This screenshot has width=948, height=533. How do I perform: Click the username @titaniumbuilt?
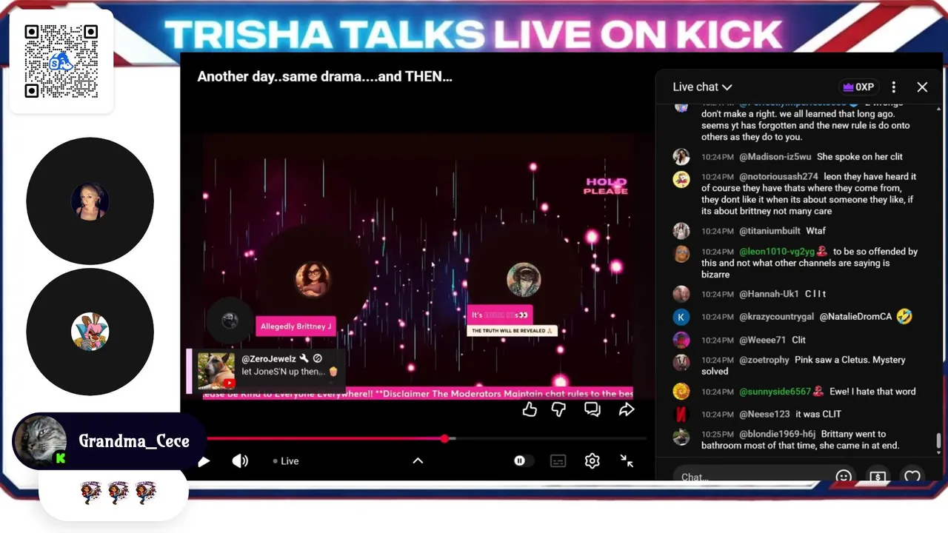tap(770, 231)
